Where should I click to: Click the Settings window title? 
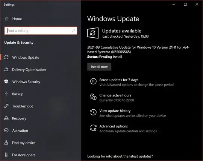point(9,5)
